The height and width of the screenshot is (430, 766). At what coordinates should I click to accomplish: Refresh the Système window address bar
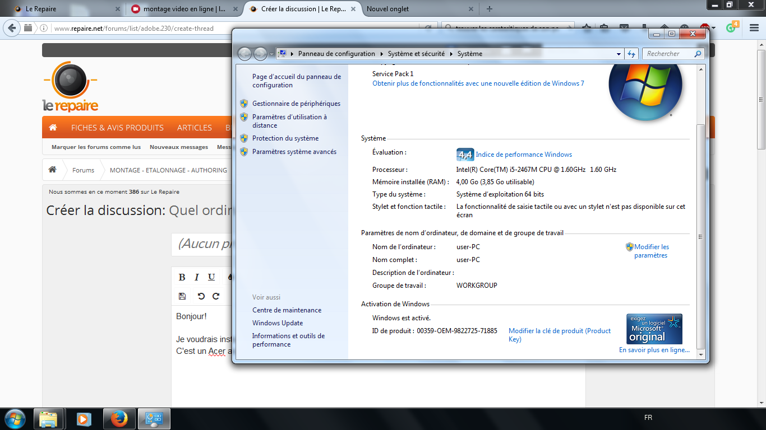(x=632, y=54)
